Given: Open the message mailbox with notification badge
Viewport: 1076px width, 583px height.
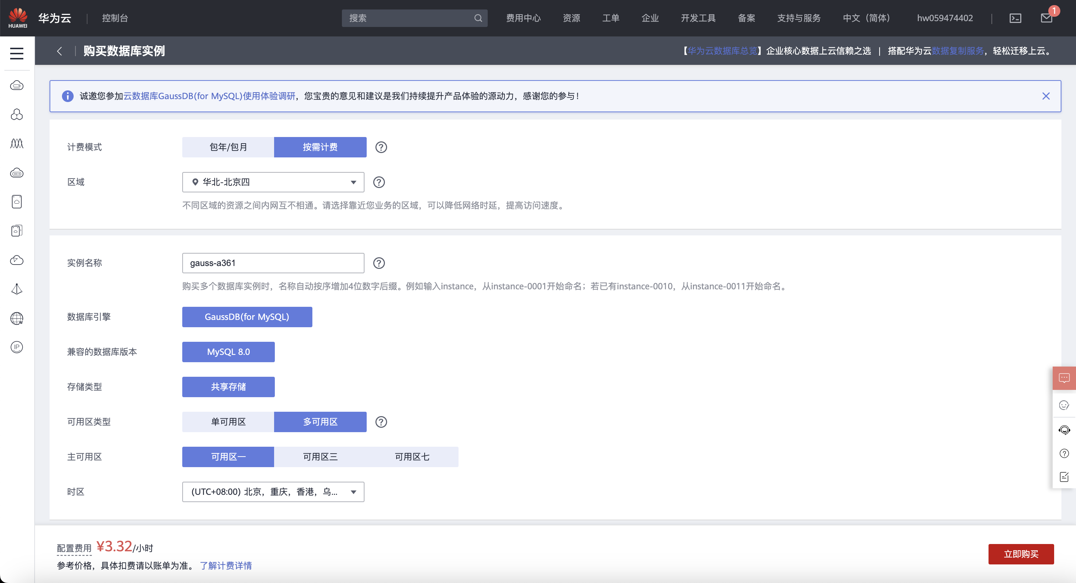Looking at the screenshot, I should click(1046, 18).
